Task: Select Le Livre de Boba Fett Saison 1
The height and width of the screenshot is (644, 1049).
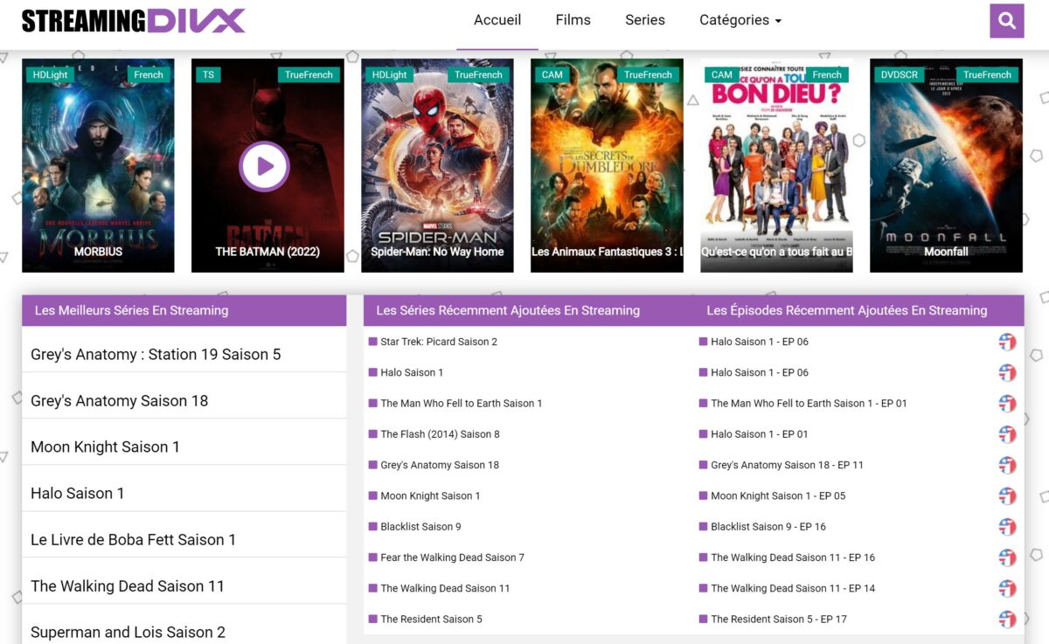Action: click(133, 540)
